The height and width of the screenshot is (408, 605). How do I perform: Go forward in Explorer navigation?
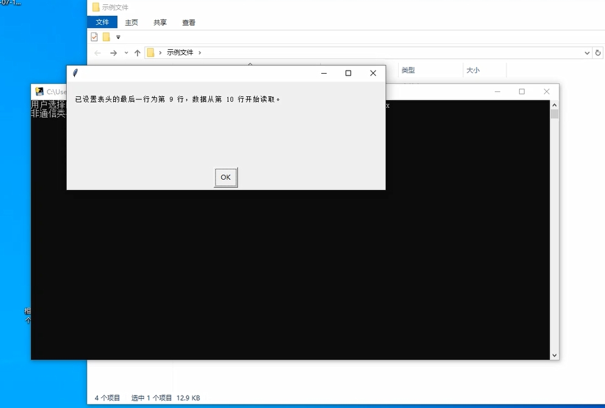(x=113, y=53)
